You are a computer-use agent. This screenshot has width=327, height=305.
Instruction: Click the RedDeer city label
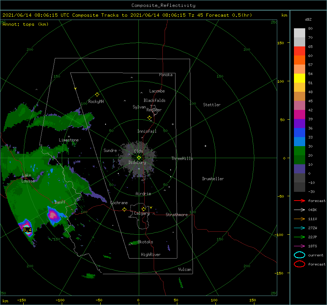click(154, 110)
